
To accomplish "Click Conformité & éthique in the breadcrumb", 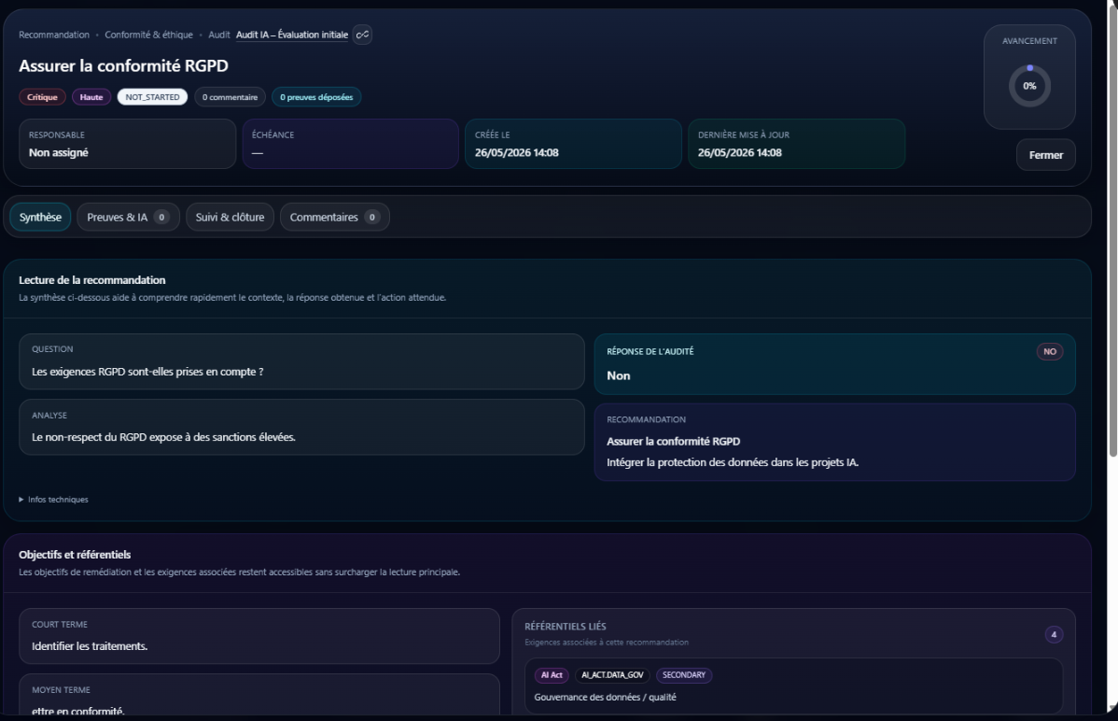I will click(x=148, y=35).
